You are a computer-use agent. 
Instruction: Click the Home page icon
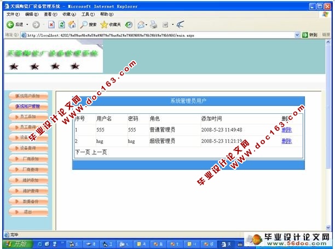click(x=72, y=25)
